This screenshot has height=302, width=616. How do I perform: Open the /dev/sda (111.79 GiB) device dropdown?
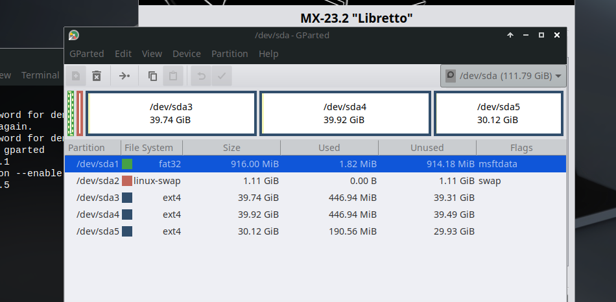coord(503,76)
